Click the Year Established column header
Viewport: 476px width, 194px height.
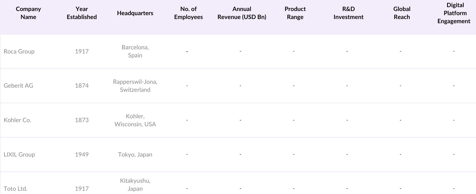coord(82,13)
